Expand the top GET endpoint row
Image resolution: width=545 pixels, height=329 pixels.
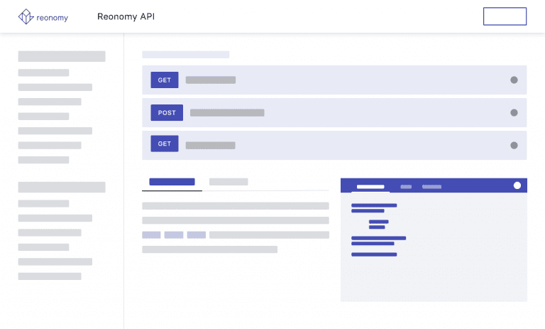210,80
